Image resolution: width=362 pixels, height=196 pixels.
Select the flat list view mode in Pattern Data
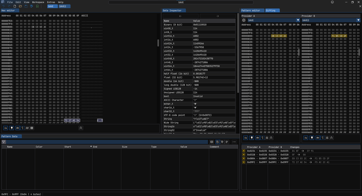tap(227, 142)
